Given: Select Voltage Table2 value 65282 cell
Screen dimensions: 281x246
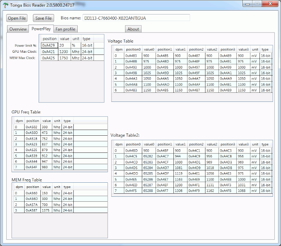Looking at the screenshot, I should [x=149, y=156].
